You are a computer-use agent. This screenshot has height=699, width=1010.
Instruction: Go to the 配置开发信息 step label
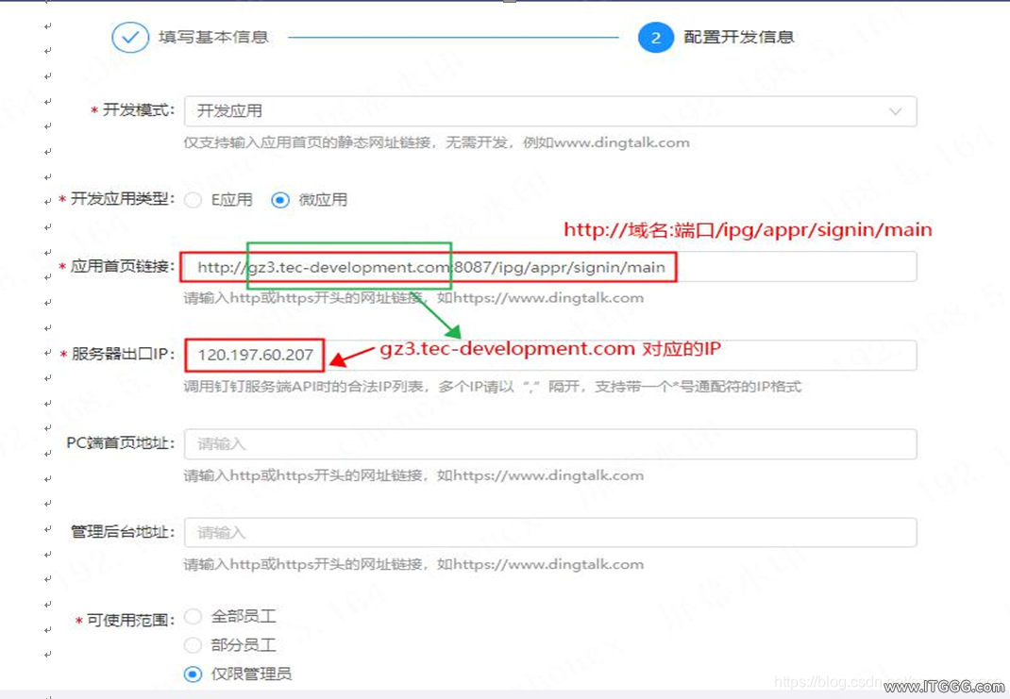tap(739, 38)
